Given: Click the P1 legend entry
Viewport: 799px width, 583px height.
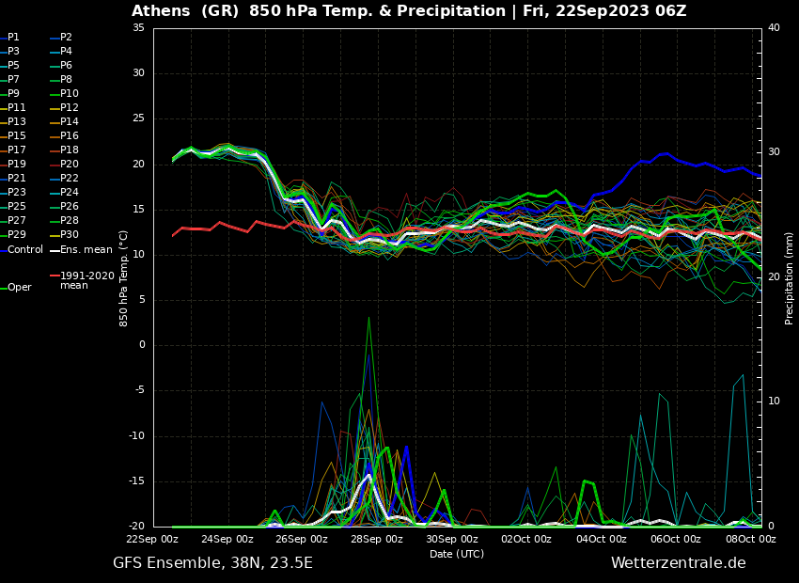Looking at the screenshot, I should point(13,38).
